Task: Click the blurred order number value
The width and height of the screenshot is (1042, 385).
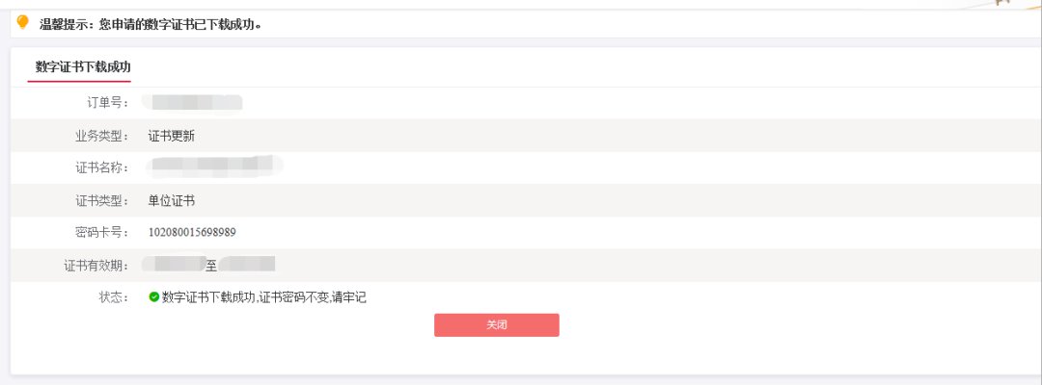Action: [191, 102]
